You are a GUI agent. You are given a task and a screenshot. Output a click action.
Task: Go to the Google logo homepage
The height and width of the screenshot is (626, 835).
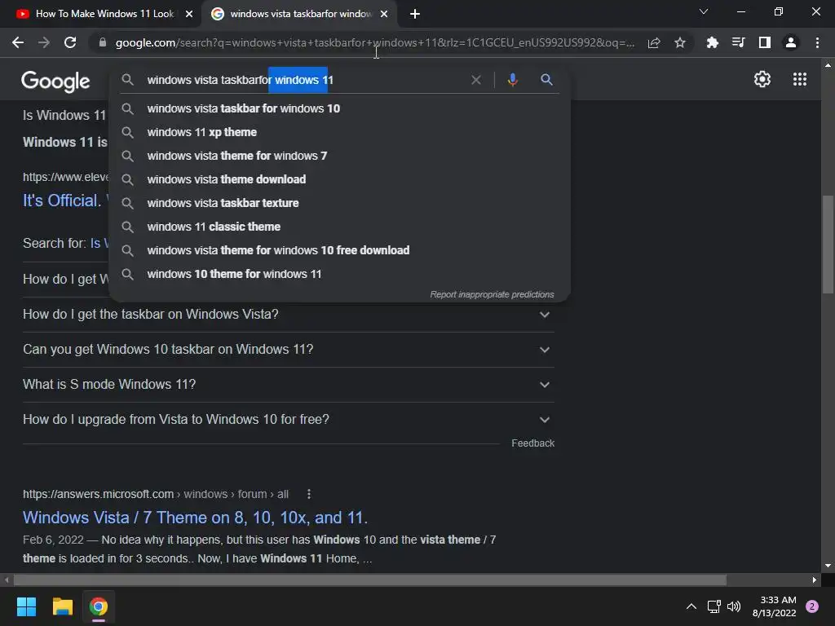pyautogui.click(x=55, y=82)
